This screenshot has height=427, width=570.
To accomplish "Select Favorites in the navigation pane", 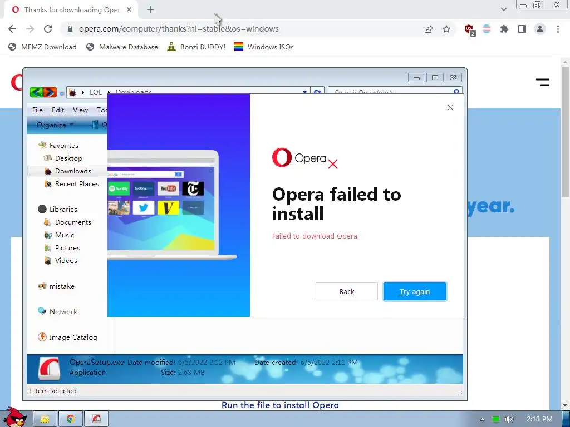I will 58,145.
